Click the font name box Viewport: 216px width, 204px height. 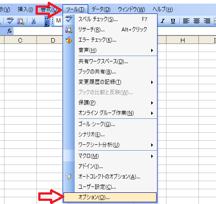(x=58, y=21)
